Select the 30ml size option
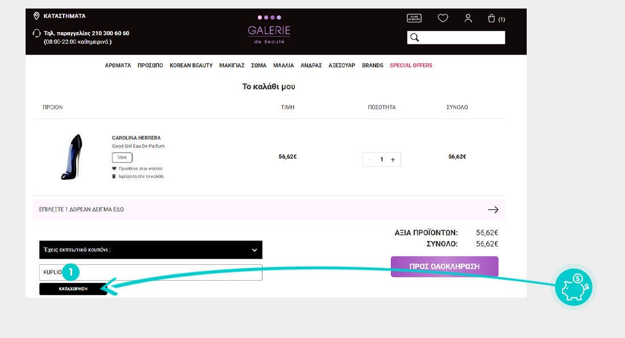Screen dimensions: 625x338 [x=122, y=158]
